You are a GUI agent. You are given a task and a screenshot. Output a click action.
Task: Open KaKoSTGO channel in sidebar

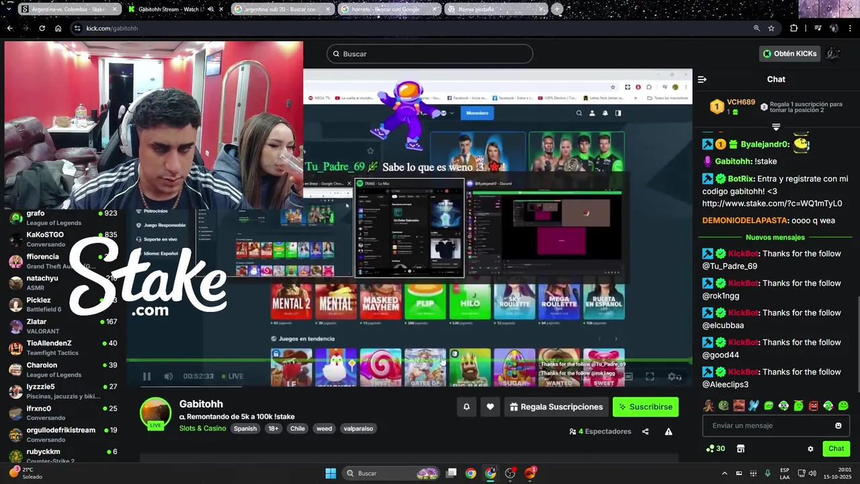[64, 239]
